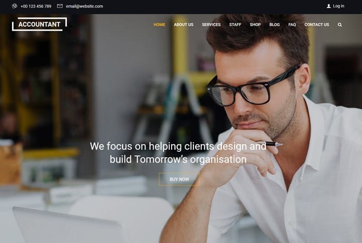This screenshot has height=243, width=362.
Task: Click the envelope email icon
Action: click(60, 6)
